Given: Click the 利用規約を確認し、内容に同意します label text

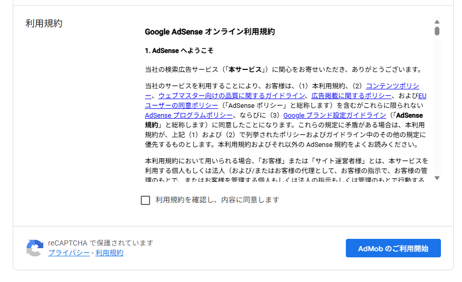Looking at the screenshot, I should [x=217, y=200].
